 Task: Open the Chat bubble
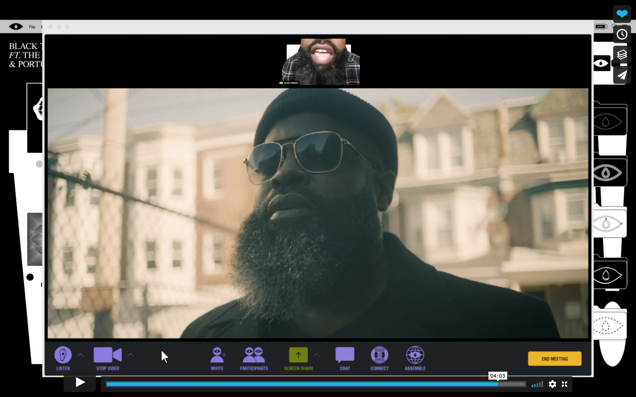tap(345, 355)
